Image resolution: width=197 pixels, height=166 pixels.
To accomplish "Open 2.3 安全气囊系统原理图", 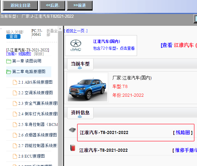I will click(x=38, y=103).
